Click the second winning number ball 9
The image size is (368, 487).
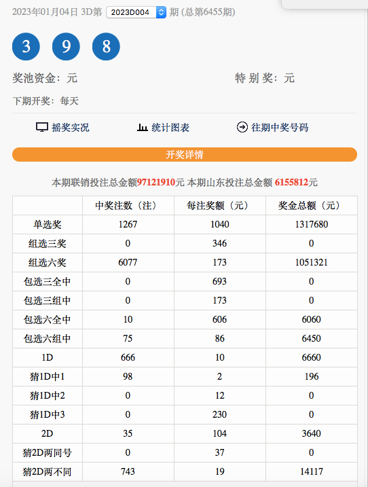[66, 47]
